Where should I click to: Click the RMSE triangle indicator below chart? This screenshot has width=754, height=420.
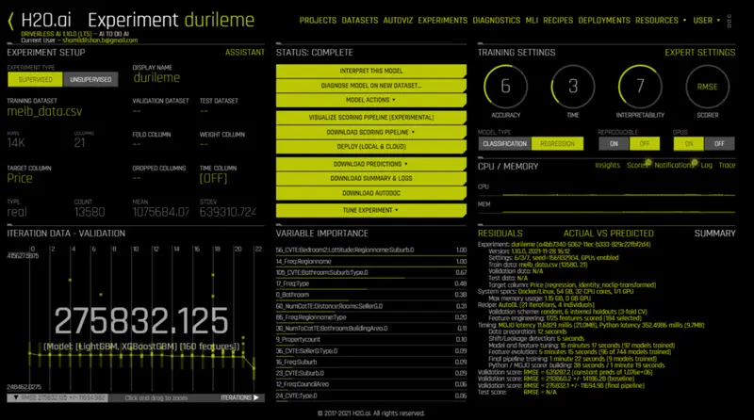tap(16, 398)
